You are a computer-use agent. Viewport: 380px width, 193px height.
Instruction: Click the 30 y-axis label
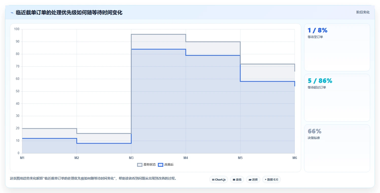click(18, 116)
